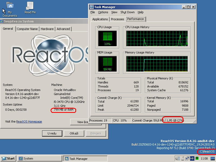Click the 'ReactOS Operating System' text
Viewport: 216px width, 162px height.
pyautogui.click(x=23, y=90)
